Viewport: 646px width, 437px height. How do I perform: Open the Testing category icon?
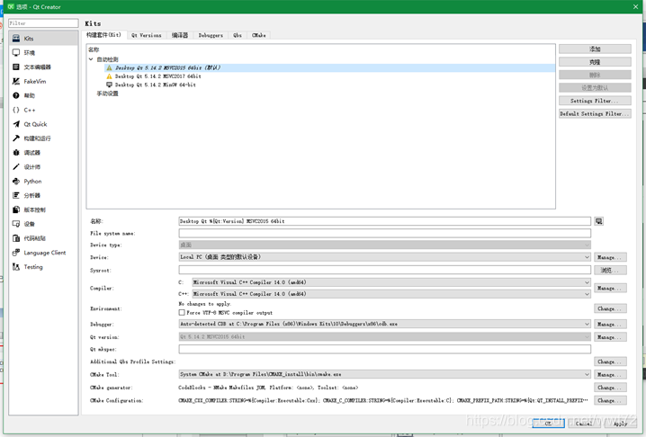[x=16, y=267]
